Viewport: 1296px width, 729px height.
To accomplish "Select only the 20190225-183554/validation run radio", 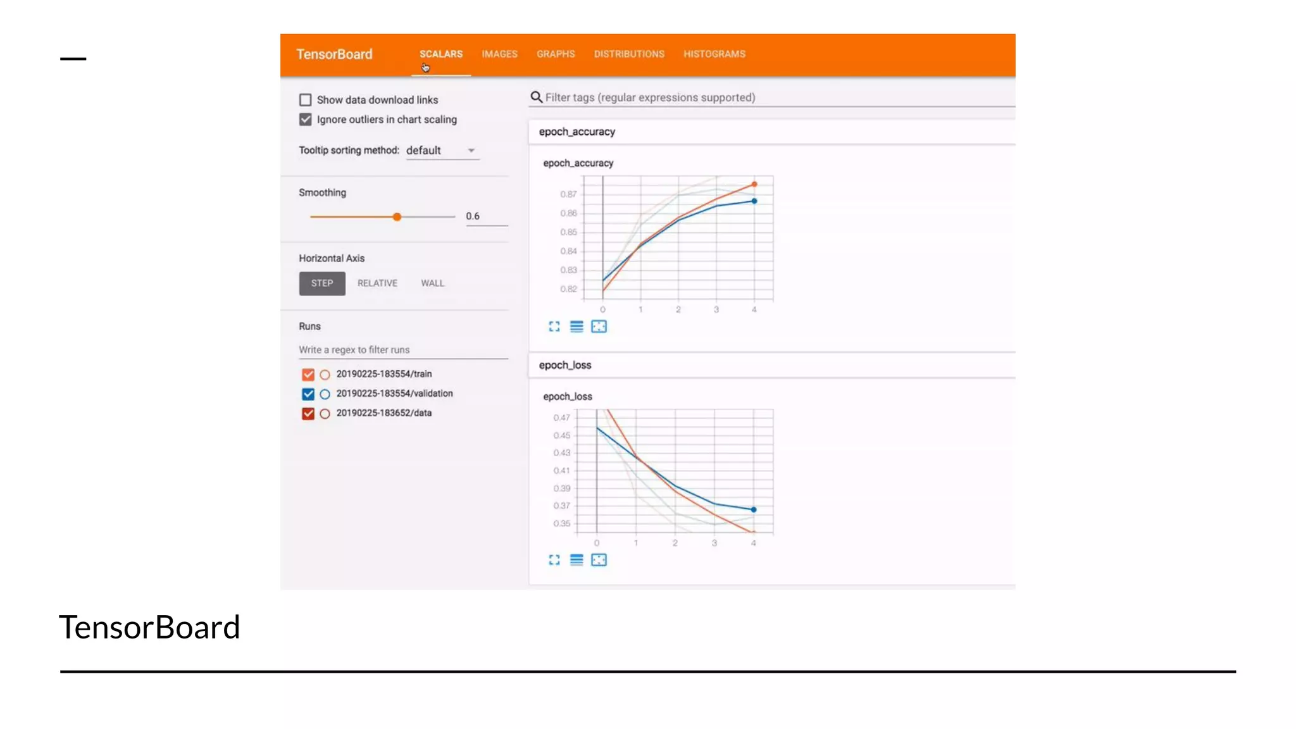I will point(325,394).
